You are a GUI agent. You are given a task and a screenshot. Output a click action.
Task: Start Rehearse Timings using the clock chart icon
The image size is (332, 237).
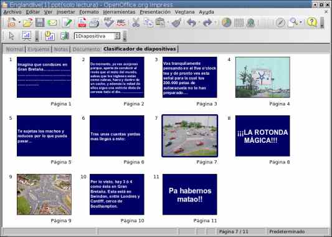coord(50,36)
